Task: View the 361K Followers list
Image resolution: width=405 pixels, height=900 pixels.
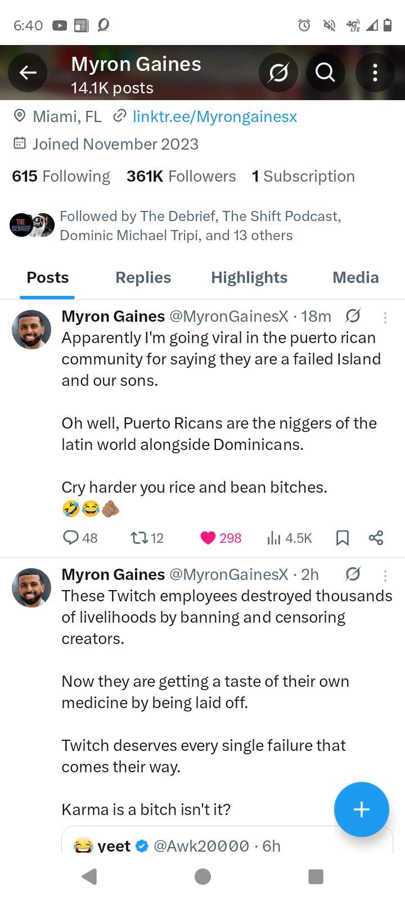Action: pos(181,177)
